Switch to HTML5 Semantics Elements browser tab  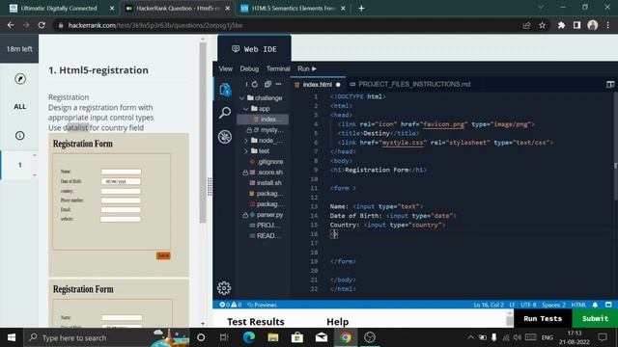(293, 9)
